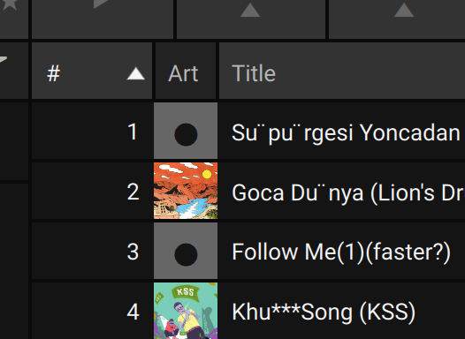The height and width of the screenshot is (339, 465).
Task: Click position number 4 in the # column
Action: (x=133, y=312)
